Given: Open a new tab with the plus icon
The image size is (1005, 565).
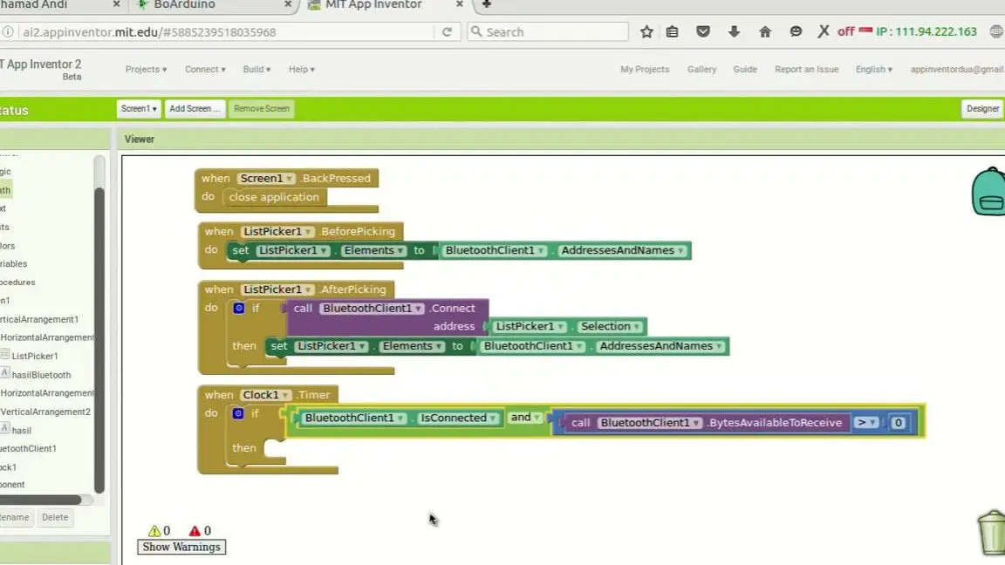Looking at the screenshot, I should (x=487, y=4).
